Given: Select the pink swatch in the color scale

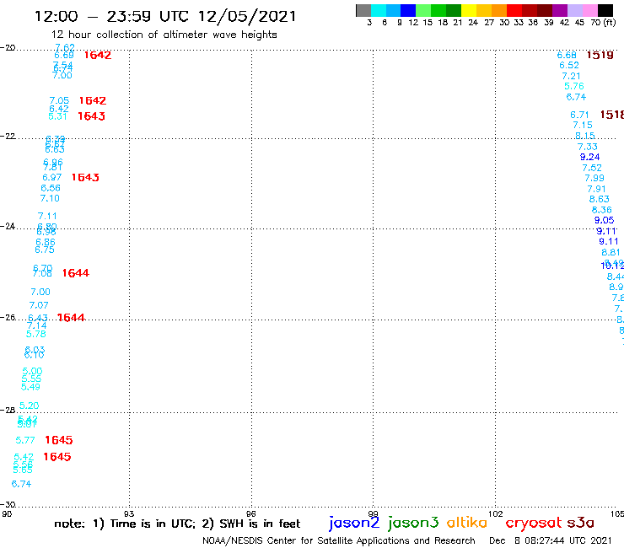Looking at the screenshot, I should pos(589,10).
